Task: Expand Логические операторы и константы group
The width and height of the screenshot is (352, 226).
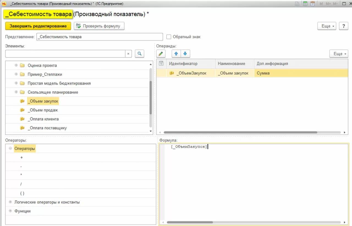Action: 10,202
